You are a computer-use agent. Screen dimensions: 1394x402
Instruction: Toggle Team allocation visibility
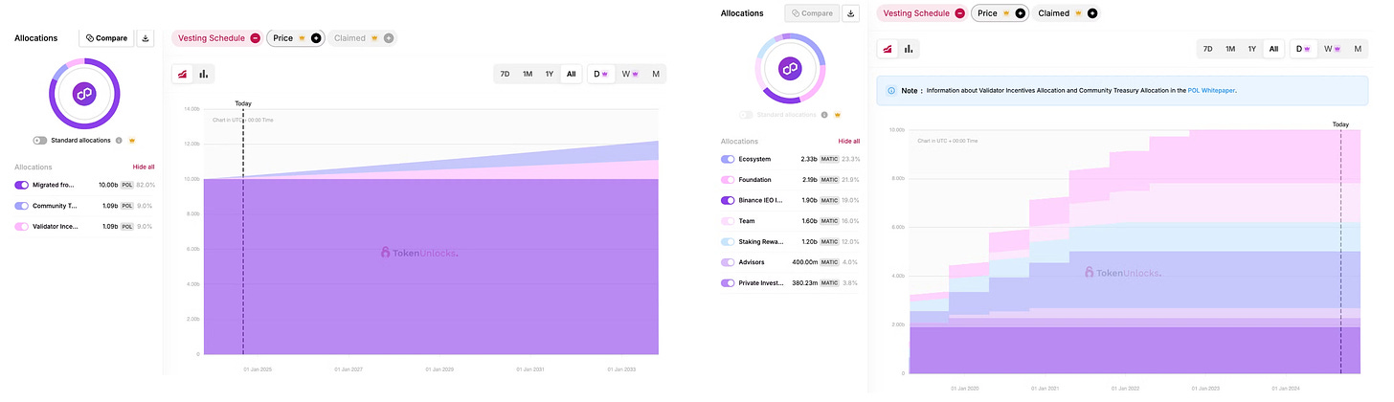coord(728,221)
